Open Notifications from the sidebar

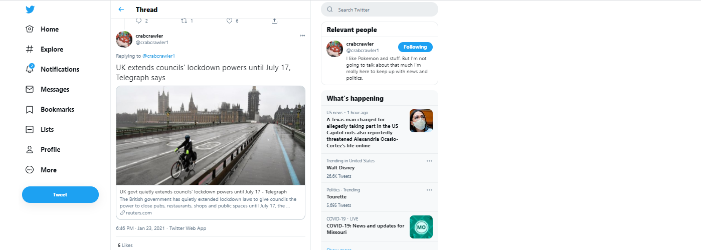[53, 69]
